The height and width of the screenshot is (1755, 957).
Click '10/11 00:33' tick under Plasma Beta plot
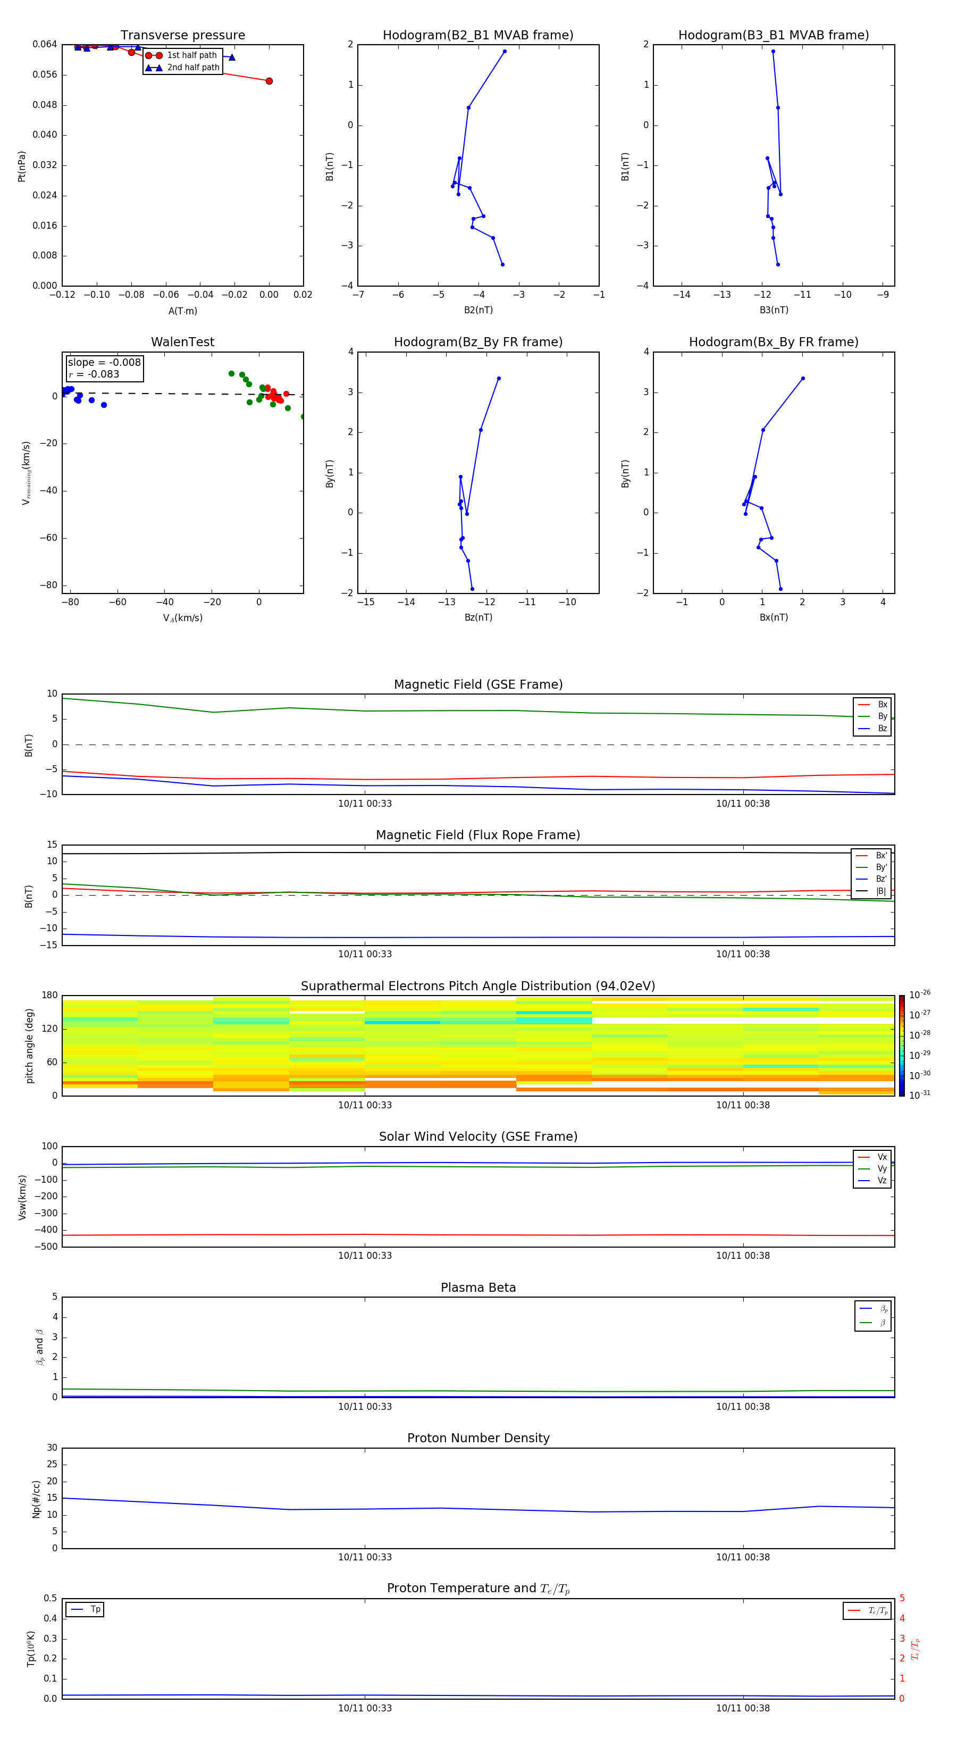point(365,1406)
